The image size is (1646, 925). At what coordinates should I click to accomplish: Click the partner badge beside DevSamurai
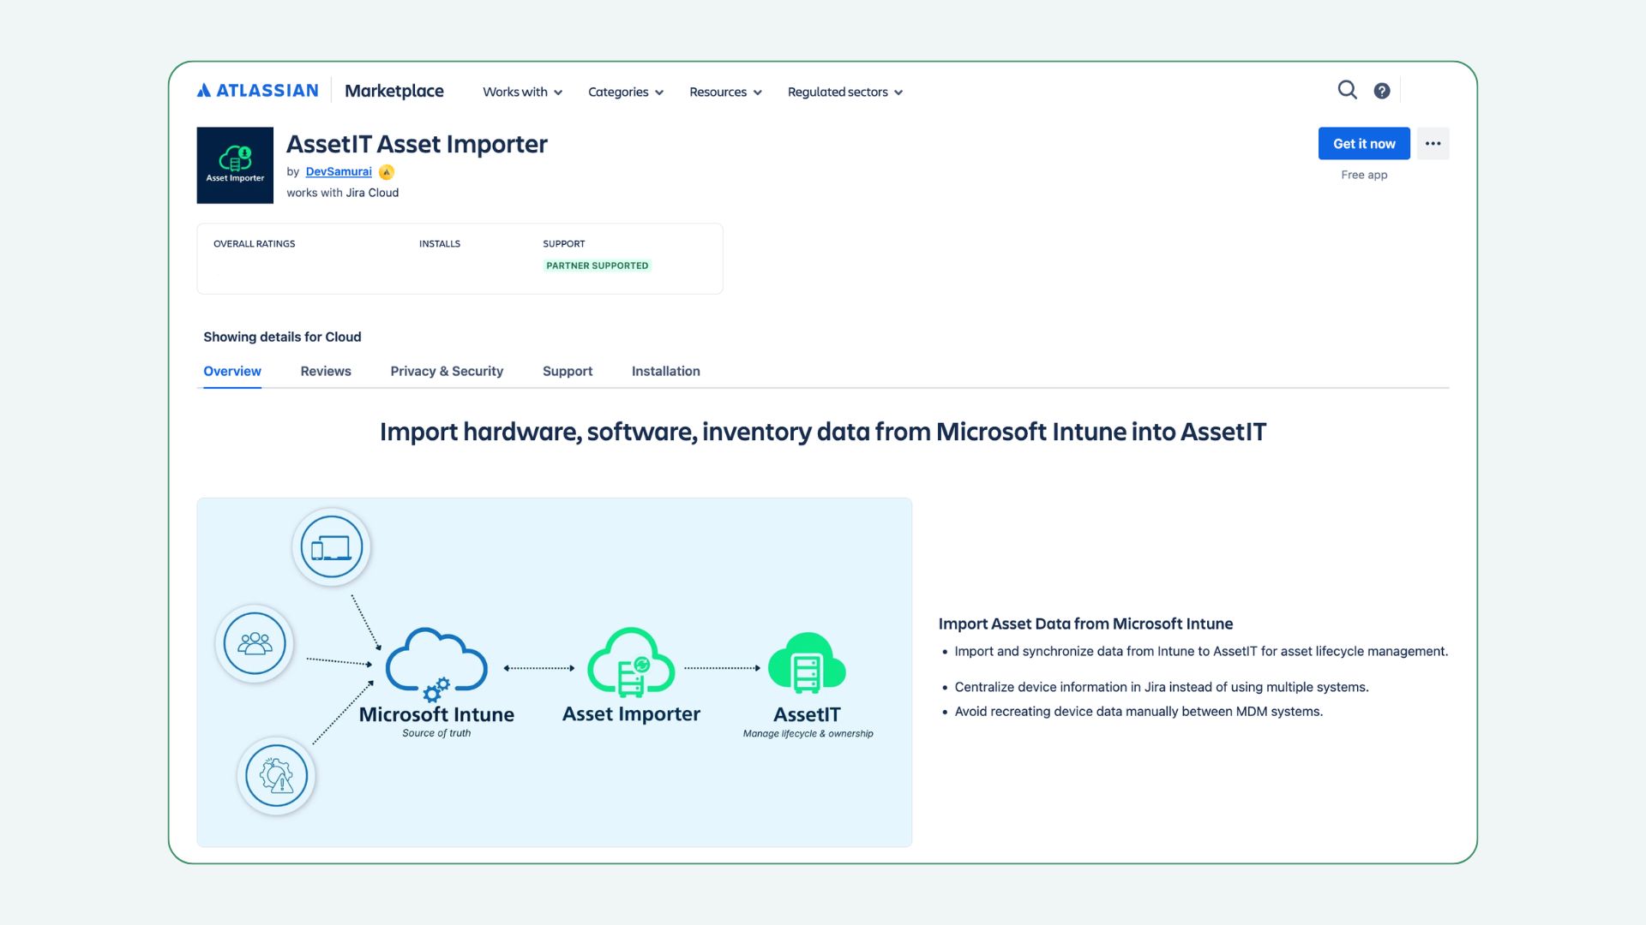[387, 172]
